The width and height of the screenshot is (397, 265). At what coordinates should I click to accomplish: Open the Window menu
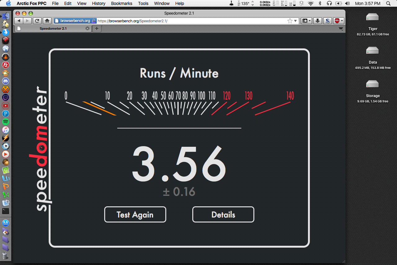pyautogui.click(x=162, y=3)
